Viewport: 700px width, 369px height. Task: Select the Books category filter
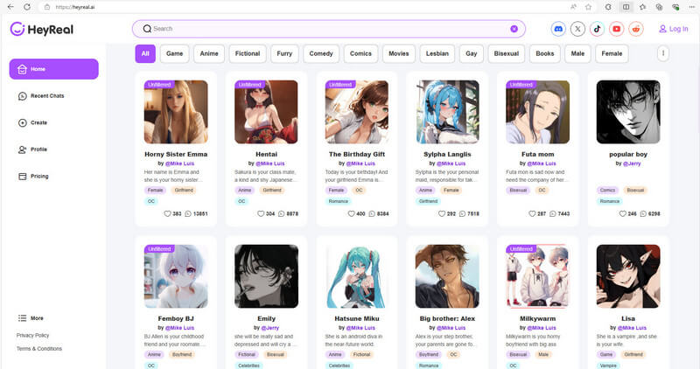(x=544, y=53)
